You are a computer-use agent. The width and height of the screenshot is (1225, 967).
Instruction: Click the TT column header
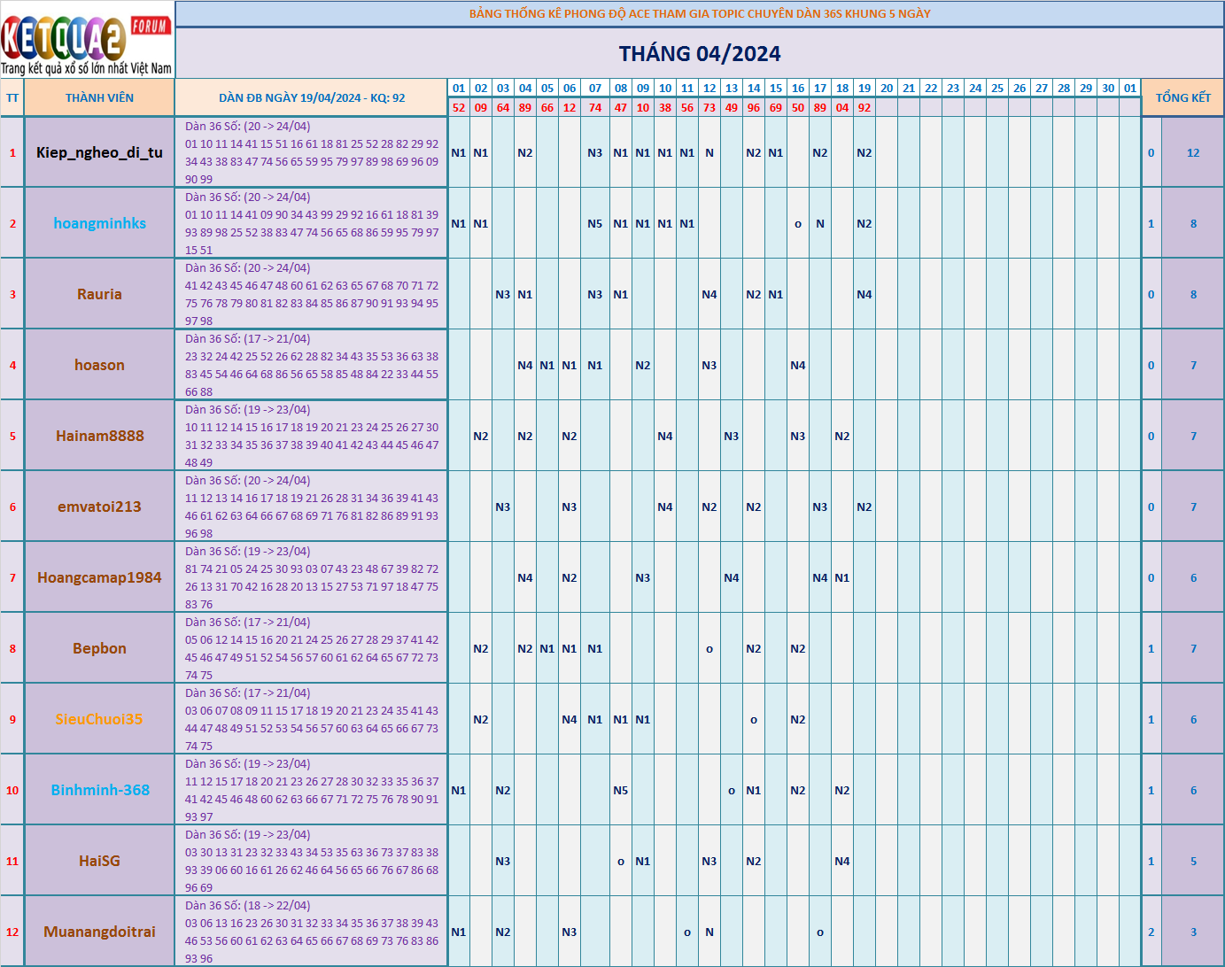click(12, 97)
